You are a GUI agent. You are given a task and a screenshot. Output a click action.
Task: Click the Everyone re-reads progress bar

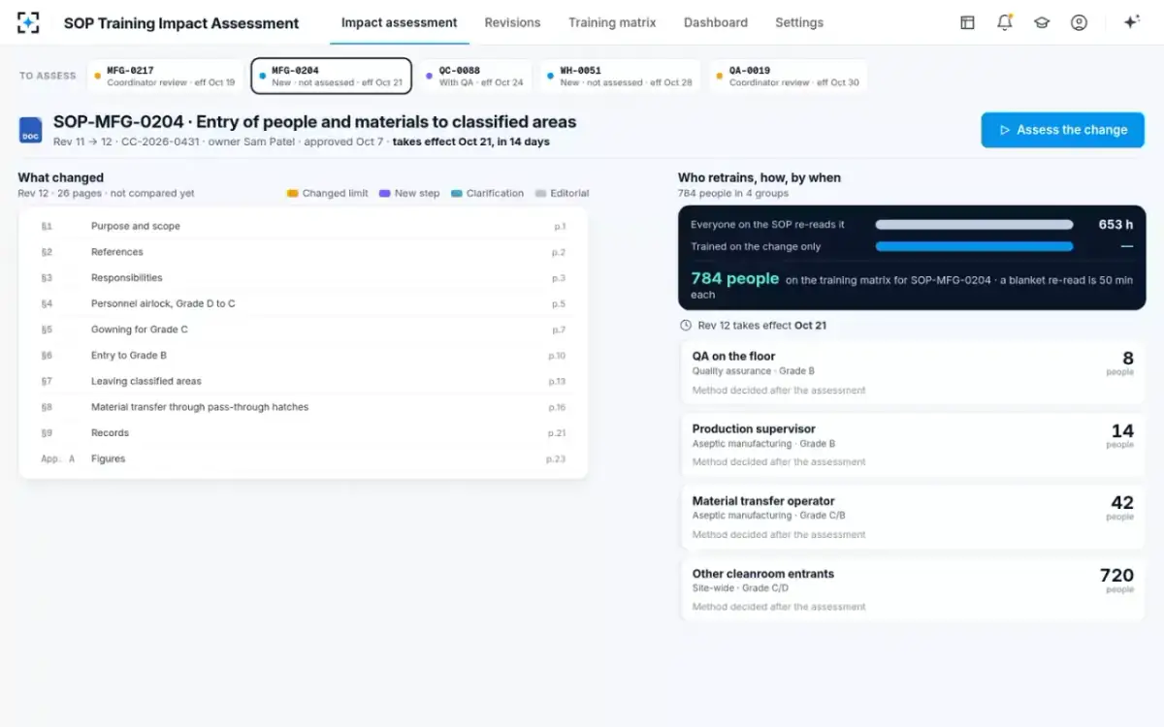pyautogui.click(x=974, y=225)
